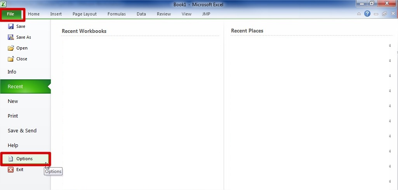The image size is (398, 190).
Task: Select New in the backstage menu
Action: click(x=13, y=101)
